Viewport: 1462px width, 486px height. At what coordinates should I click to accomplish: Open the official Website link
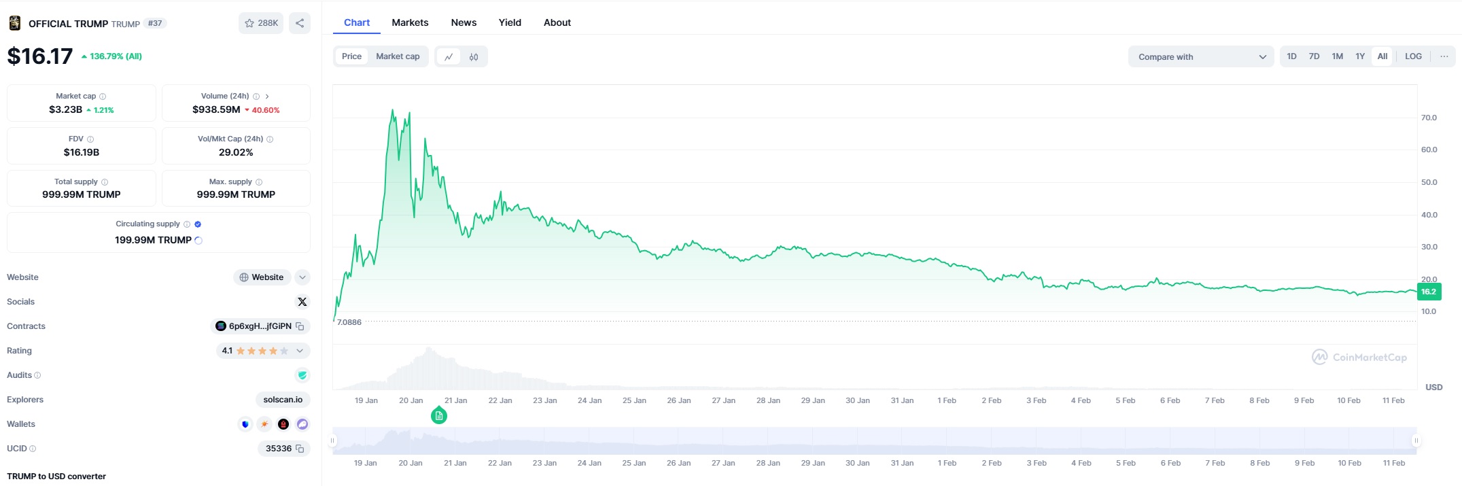pos(262,277)
